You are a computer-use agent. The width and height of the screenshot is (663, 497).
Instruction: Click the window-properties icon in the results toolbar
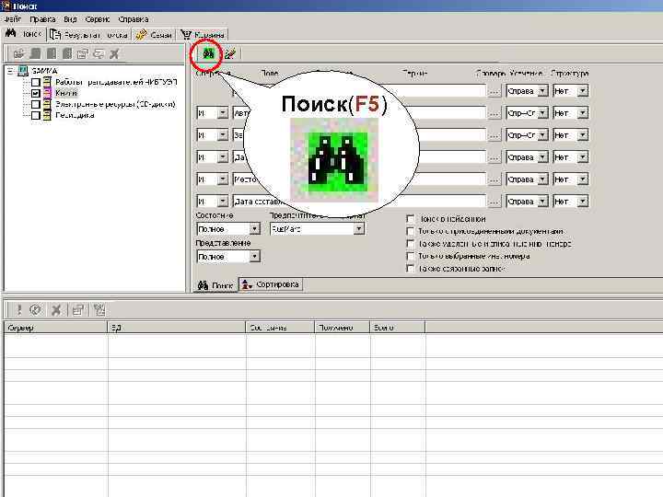[x=78, y=310]
